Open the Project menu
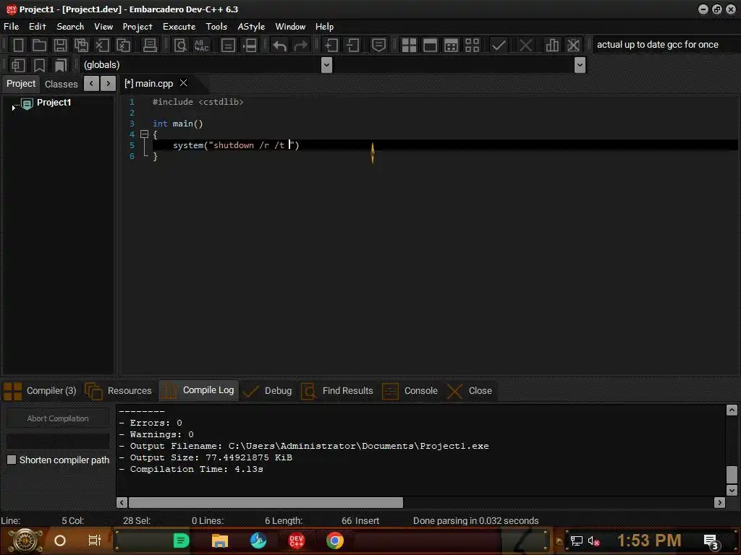The image size is (741, 555). (137, 27)
